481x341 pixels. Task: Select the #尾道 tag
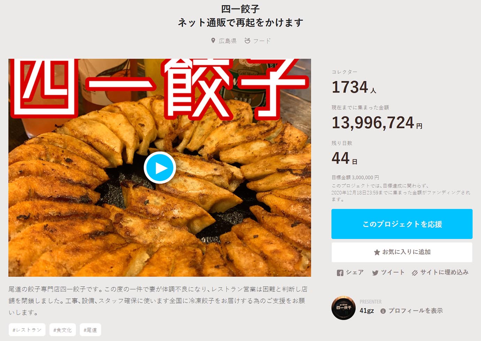[90, 330]
